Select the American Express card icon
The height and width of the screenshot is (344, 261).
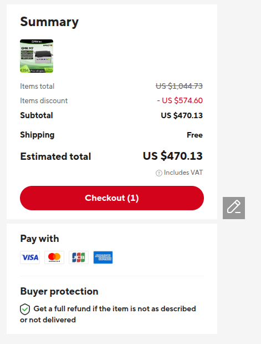[103, 257]
